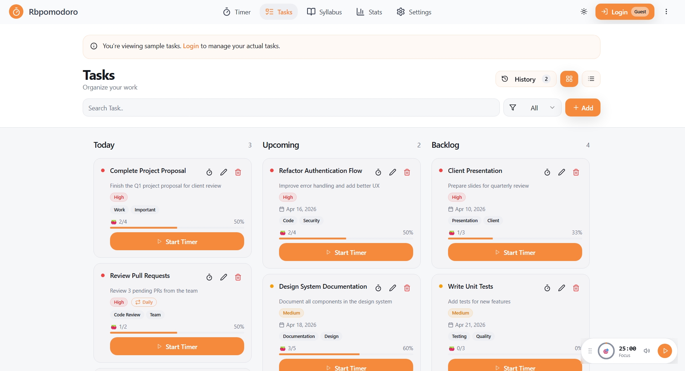Screen dimensions: 685x371
Task: Focus the Search Task input field
Action: (x=291, y=108)
